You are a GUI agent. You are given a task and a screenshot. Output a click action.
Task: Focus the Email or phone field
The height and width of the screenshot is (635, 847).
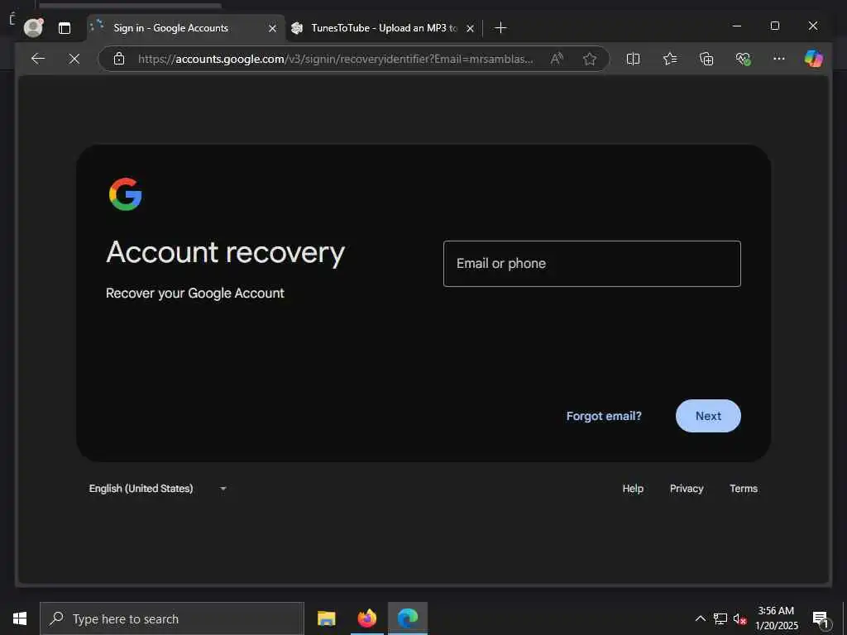pyautogui.click(x=592, y=264)
